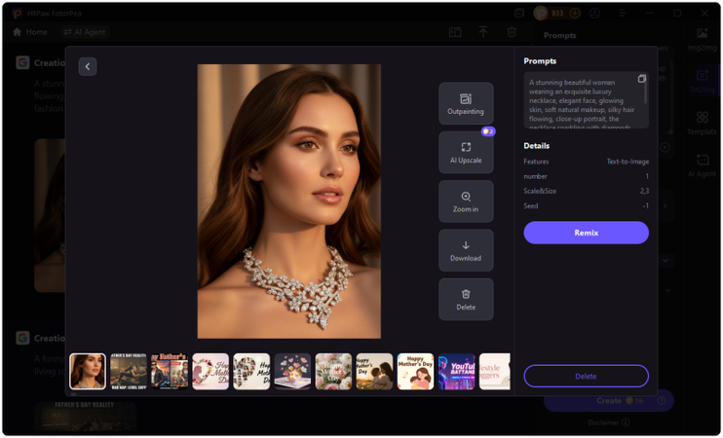Open the compare view book icon in toolbar

(455, 32)
